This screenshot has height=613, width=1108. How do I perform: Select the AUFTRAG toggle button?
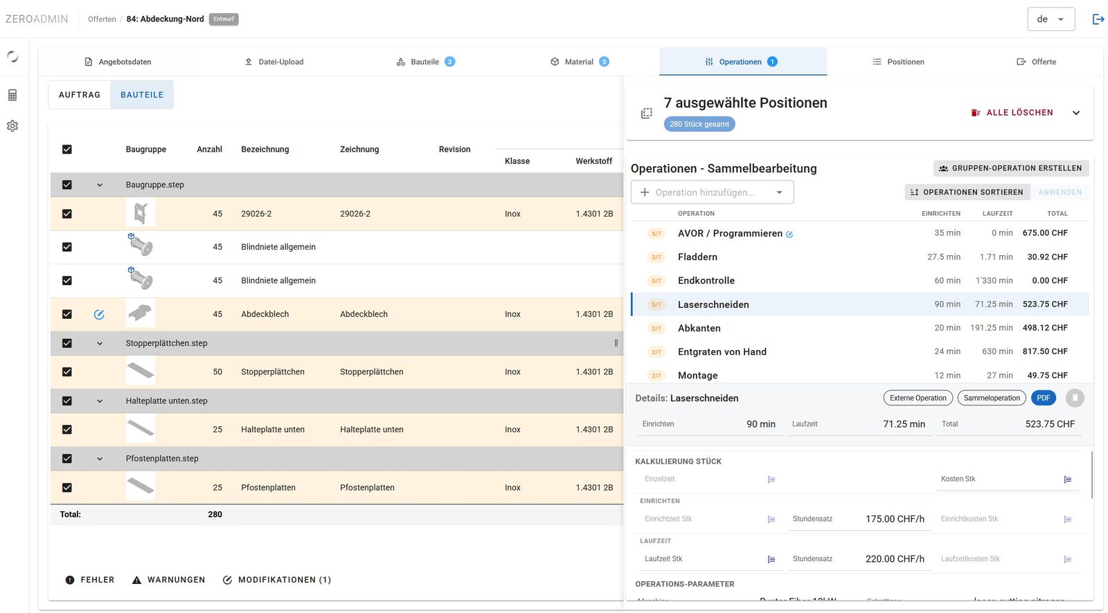click(80, 95)
